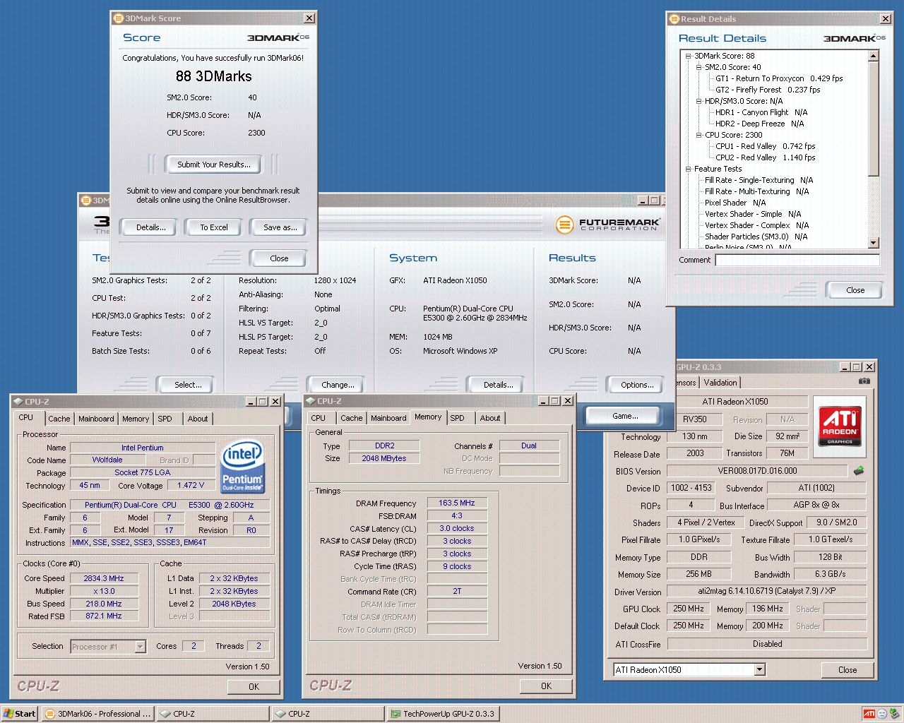Image resolution: width=904 pixels, height=723 pixels.
Task: Activate the 3DMark06 Professional taskbar button
Action: click(x=97, y=713)
